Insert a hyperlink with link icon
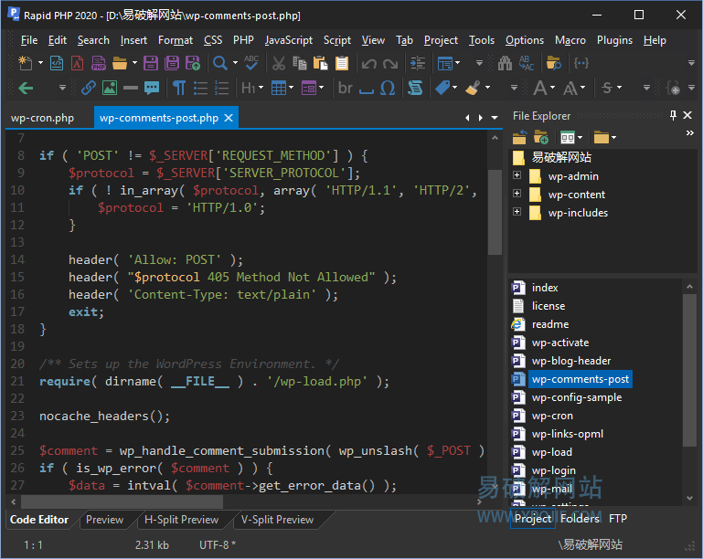Viewport: 703px width, 559px height. pyautogui.click(x=89, y=88)
